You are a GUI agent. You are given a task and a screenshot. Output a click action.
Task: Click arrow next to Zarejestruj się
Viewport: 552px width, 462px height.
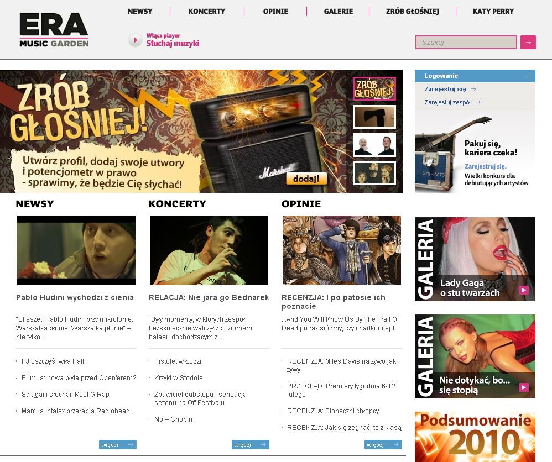pyautogui.click(x=473, y=89)
